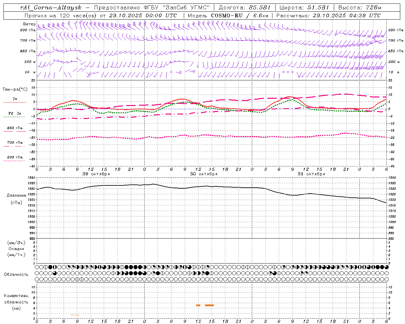Click the date label 30 октября
This screenshot has width=405, height=324.
click(203, 174)
